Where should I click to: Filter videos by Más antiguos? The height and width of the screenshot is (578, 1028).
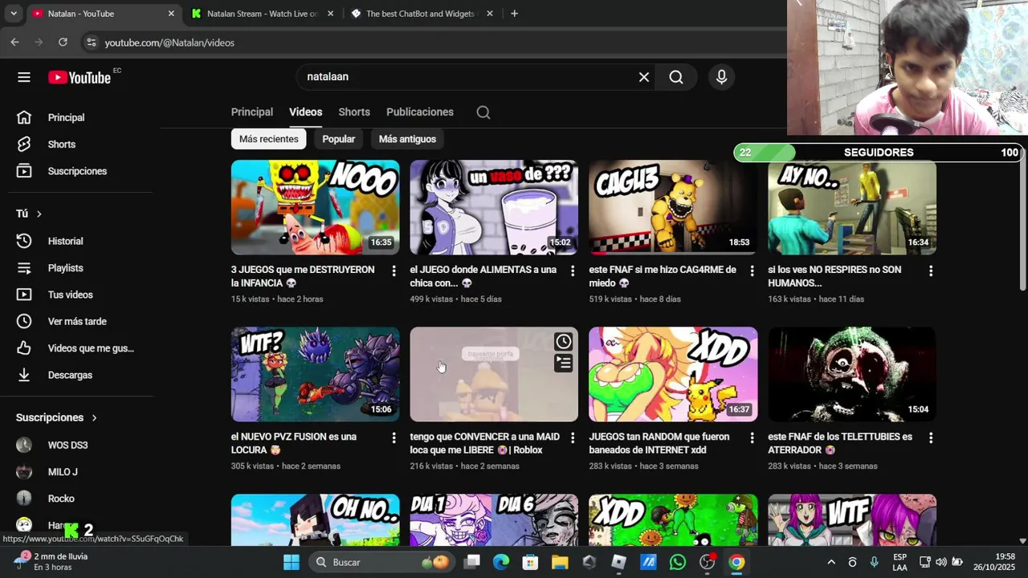point(407,139)
